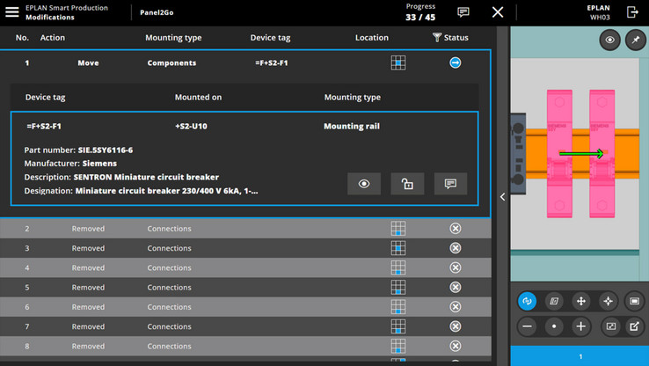Click the pin icon in viewer

(634, 40)
